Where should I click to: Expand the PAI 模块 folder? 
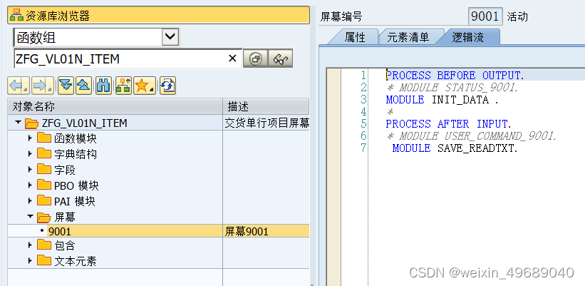31,201
